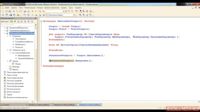The width and height of the screenshot is (200, 112).
Task: Delete object with red X in configuration panel
Action: coord(22,21)
